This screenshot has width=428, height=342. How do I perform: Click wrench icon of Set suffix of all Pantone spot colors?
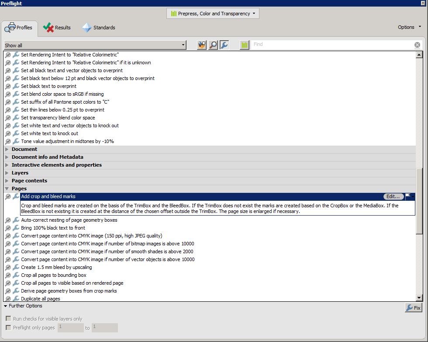pos(16,102)
